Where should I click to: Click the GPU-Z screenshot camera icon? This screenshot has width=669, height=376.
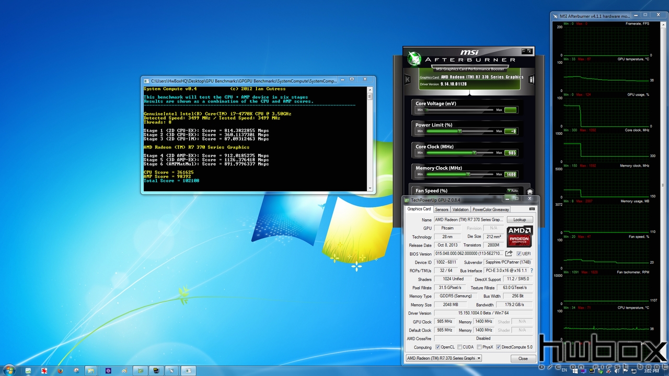pyautogui.click(x=532, y=209)
